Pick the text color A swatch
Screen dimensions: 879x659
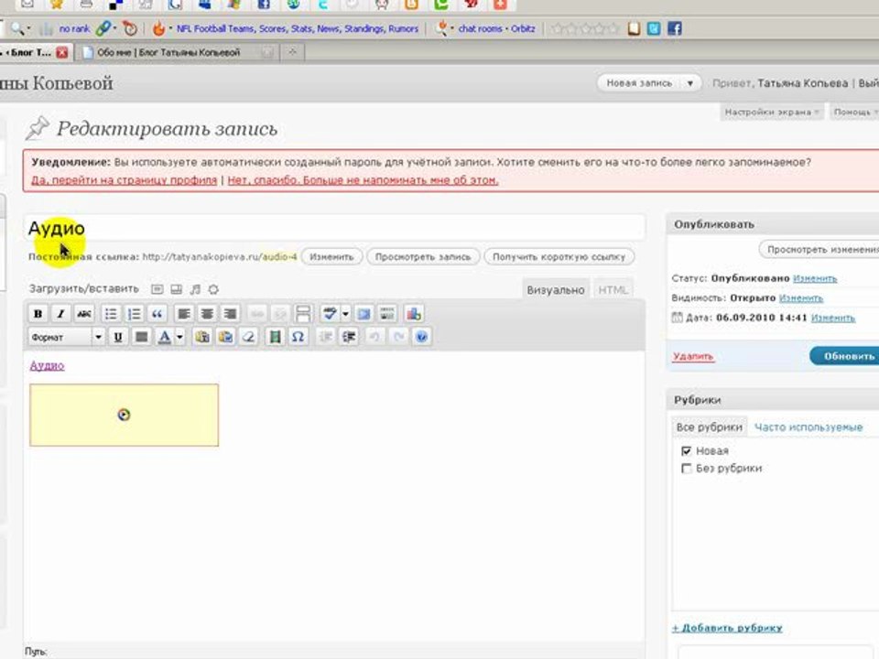coord(164,337)
